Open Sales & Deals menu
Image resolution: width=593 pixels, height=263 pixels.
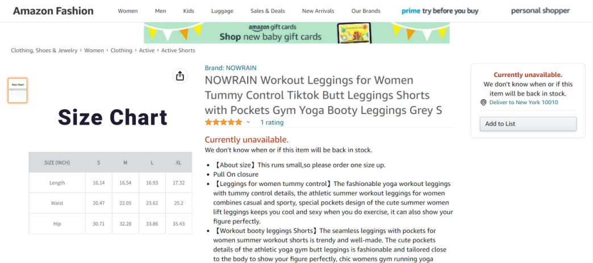(x=268, y=11)
